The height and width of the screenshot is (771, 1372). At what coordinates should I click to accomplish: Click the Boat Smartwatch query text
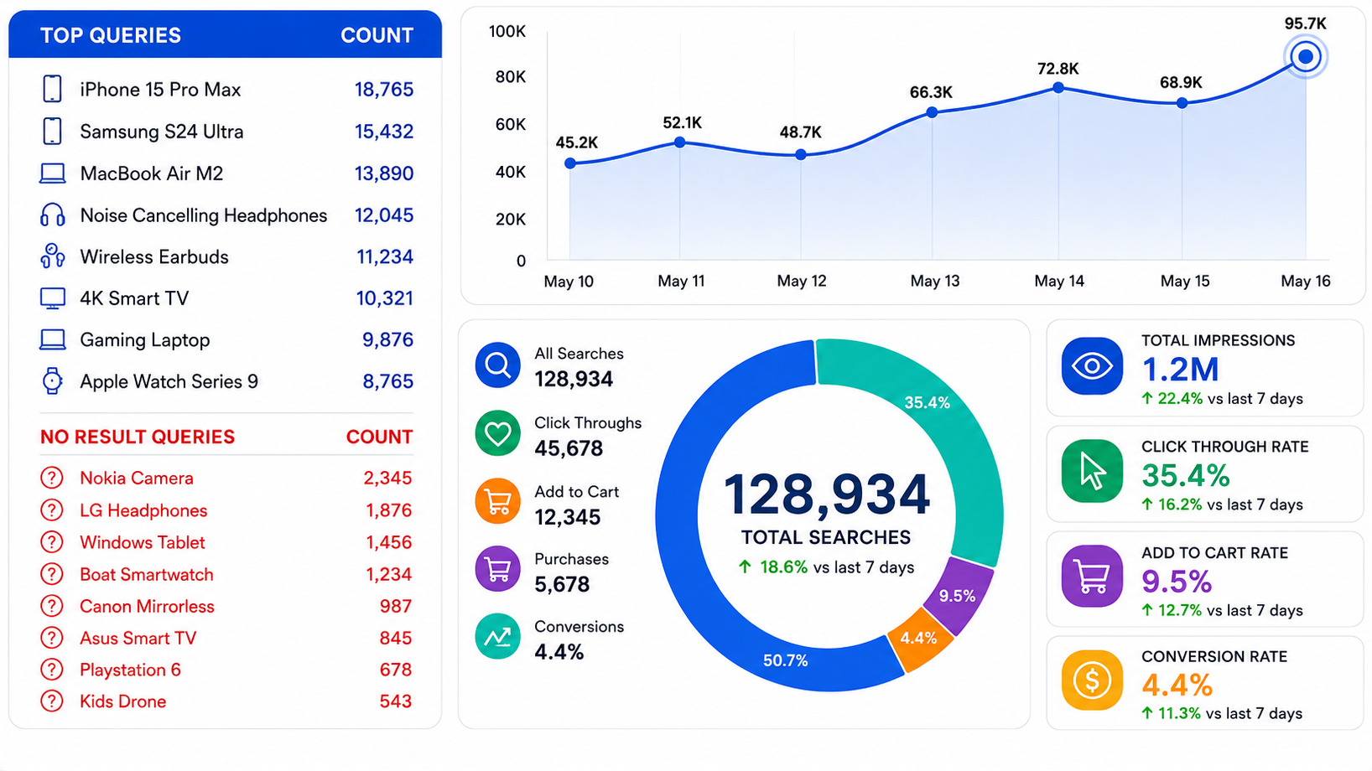point(147,574)
